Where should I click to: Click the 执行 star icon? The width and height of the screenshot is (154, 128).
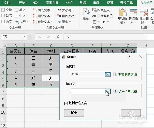point(16,22)
